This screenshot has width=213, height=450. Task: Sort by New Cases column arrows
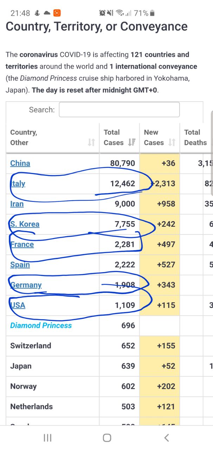coord(172,142)
